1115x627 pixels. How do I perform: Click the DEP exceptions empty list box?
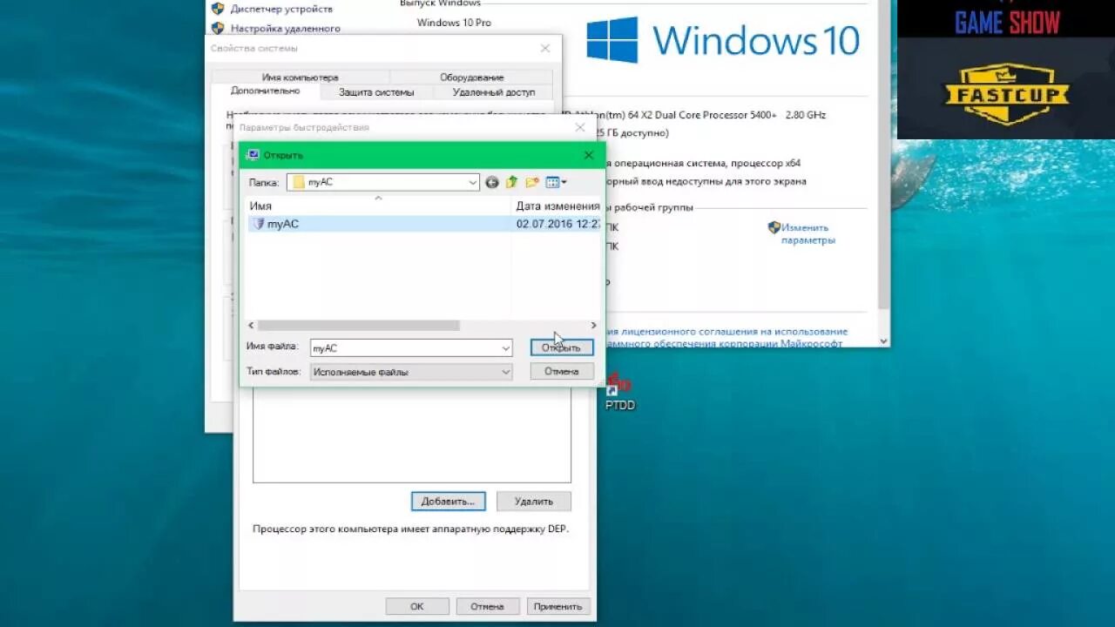[x=412, y=435]
